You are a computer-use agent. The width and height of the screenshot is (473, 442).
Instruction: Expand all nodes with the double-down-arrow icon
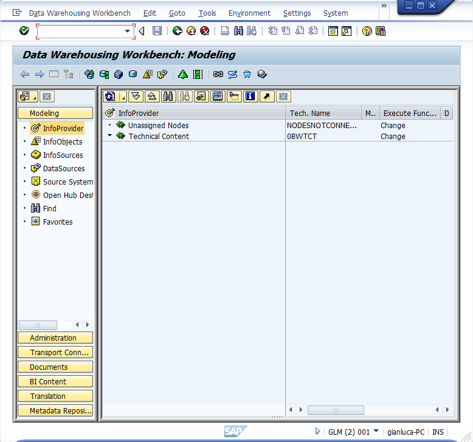click(x=136, y=97)
